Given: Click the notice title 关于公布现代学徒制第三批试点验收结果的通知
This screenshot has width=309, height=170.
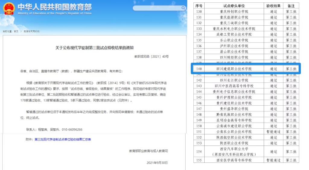Looking at the screenshot, I should point(94,48).
